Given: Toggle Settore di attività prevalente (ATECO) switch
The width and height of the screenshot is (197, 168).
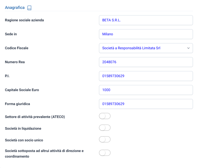Looking at the screenshot, I should (105, 116).
